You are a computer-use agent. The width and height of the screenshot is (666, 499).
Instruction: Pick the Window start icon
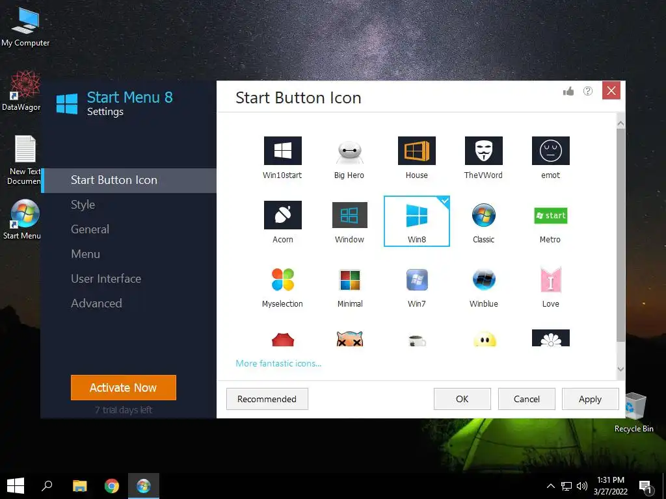click(x=349, y=222)
